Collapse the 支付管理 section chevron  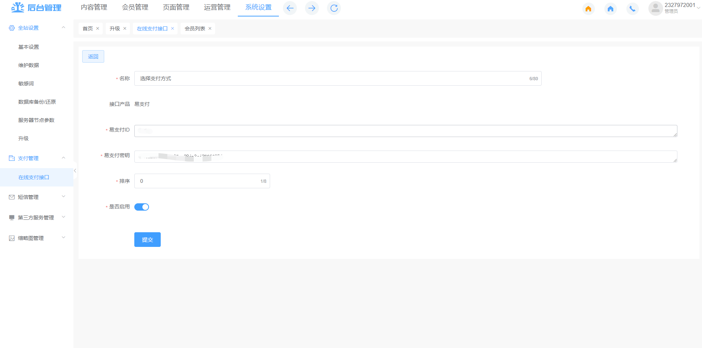[x=63, y=158]
